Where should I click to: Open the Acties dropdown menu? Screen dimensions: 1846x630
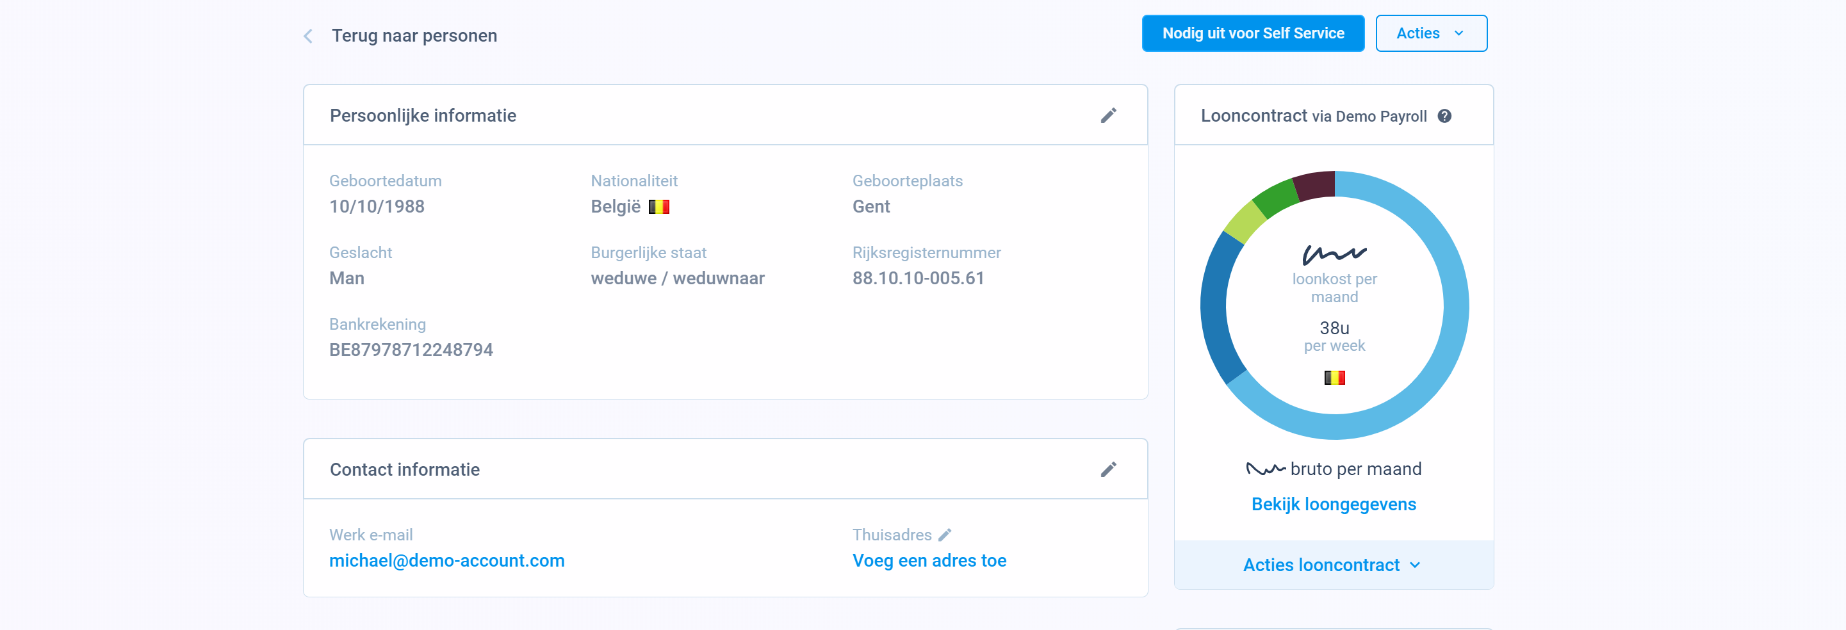click(1430, 34)
